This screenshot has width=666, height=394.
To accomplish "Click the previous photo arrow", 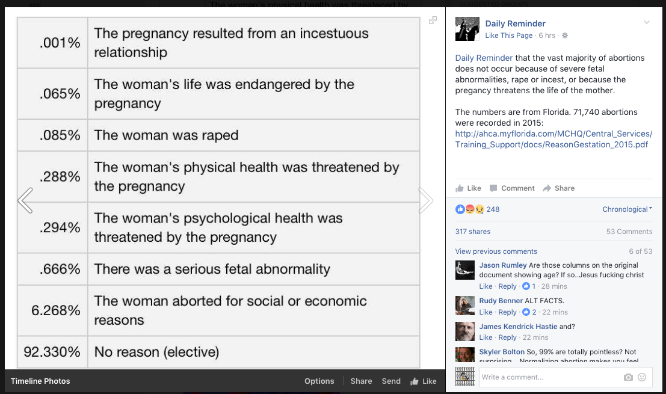I will pos(25,200).
